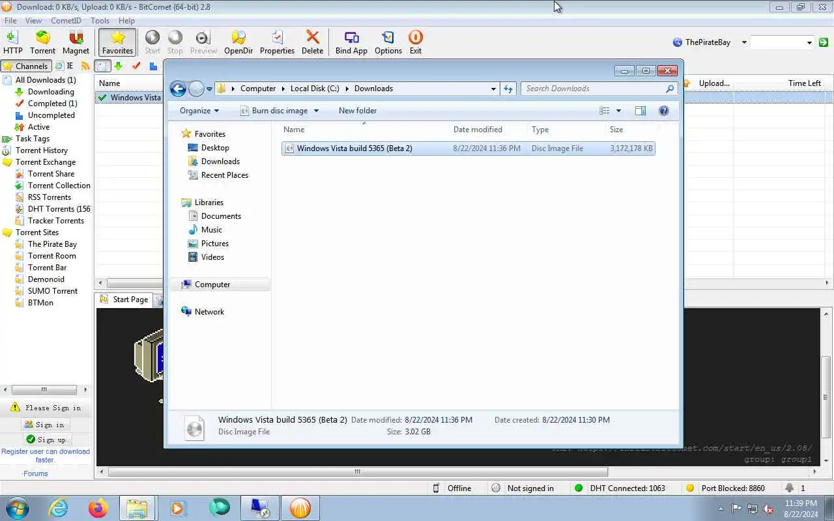Click the red checkmark completed filter icon
This screenshot has height=521, width=834.
(x=136, y=66)
